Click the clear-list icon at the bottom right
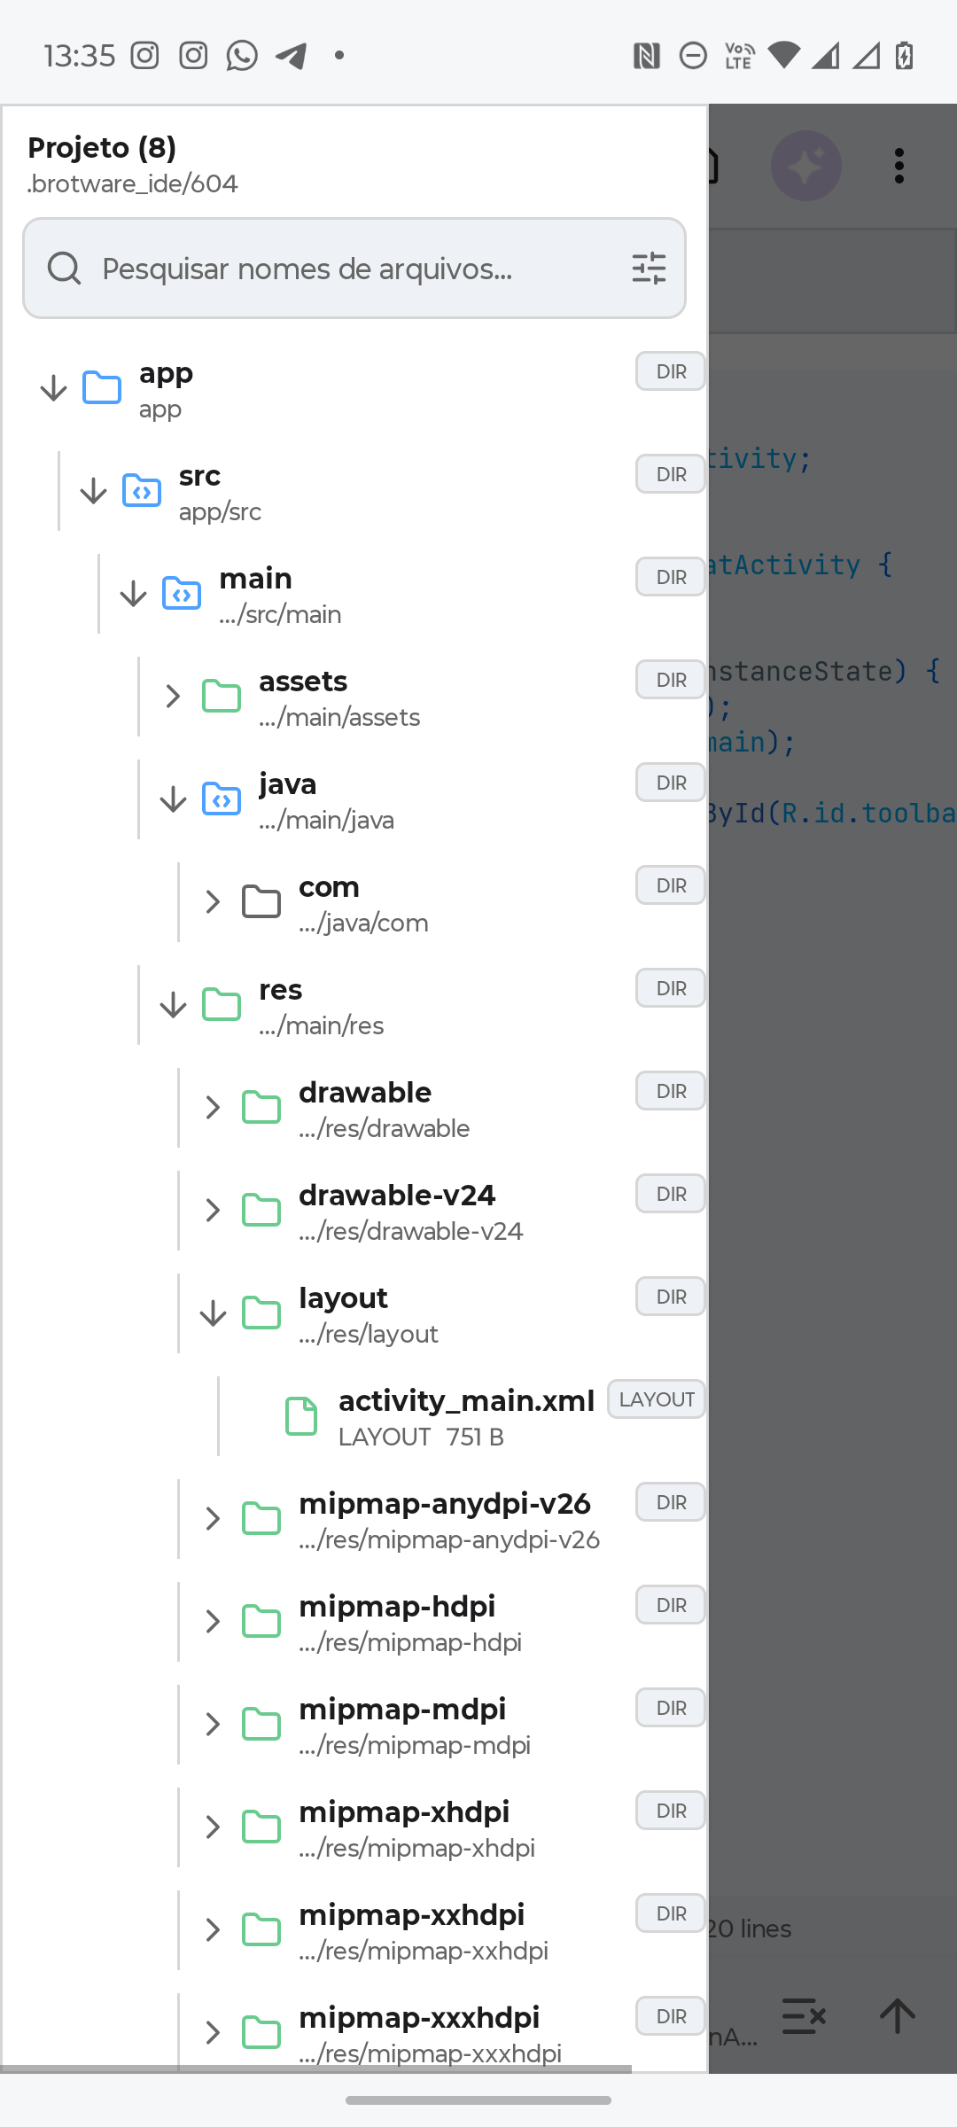 (x=804, y=2016)
